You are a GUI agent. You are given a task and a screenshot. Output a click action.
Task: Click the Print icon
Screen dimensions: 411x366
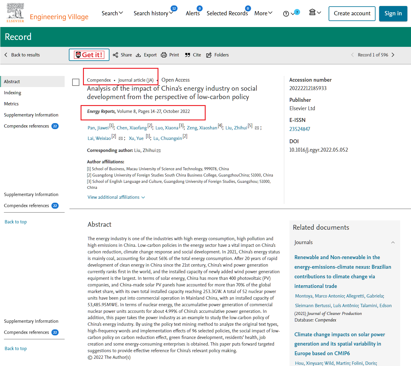[164, 55]
